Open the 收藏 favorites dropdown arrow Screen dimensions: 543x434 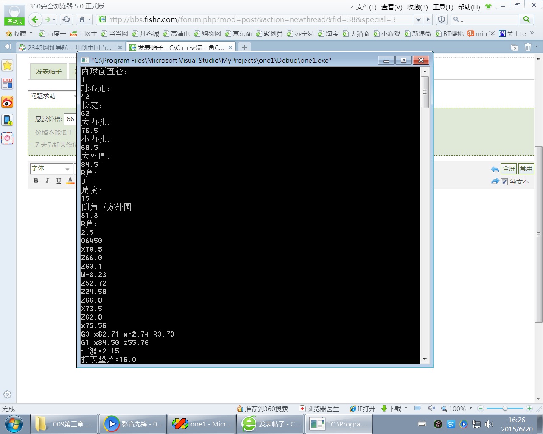click(x=31, y=33)
